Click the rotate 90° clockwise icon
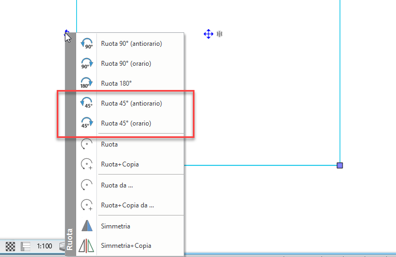 (x=86, y=63)
